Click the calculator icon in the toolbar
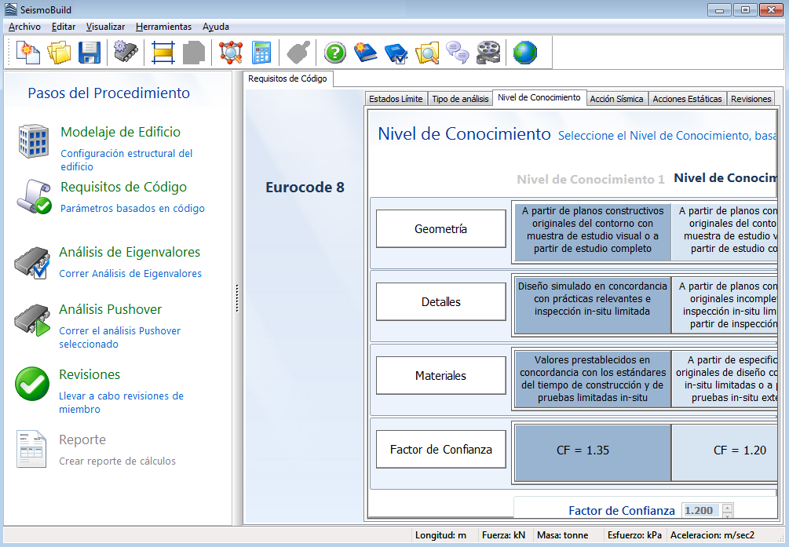This screenshot has width=789, height=547. 261,53
